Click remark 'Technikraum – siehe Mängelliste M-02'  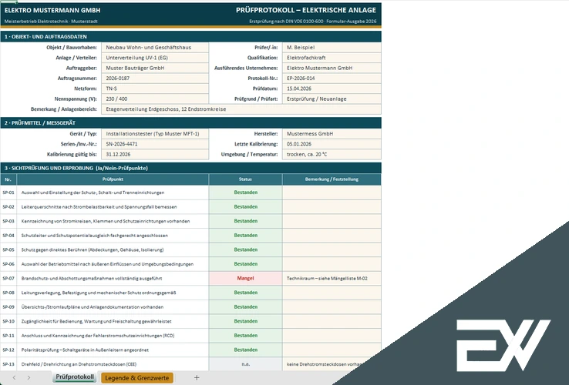tap(327, 279)
